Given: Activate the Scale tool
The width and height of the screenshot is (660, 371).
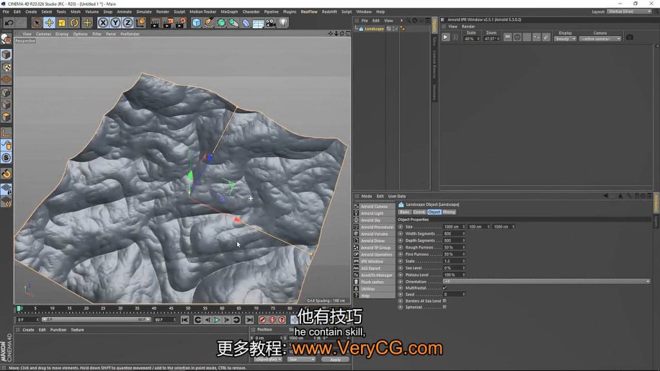Looking at the screenshot, I should tap(62, 23).
